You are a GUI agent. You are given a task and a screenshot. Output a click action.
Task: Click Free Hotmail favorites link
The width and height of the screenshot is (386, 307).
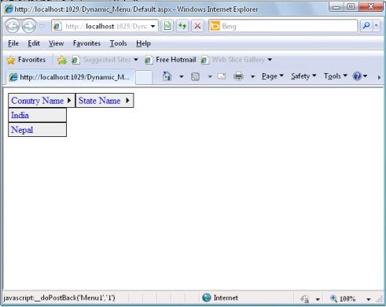pos(171,60)
